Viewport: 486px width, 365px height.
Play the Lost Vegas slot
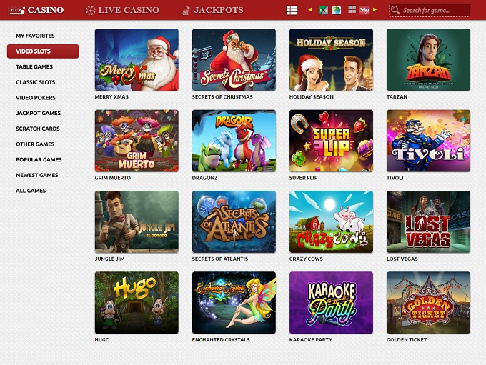pos(428,221)
